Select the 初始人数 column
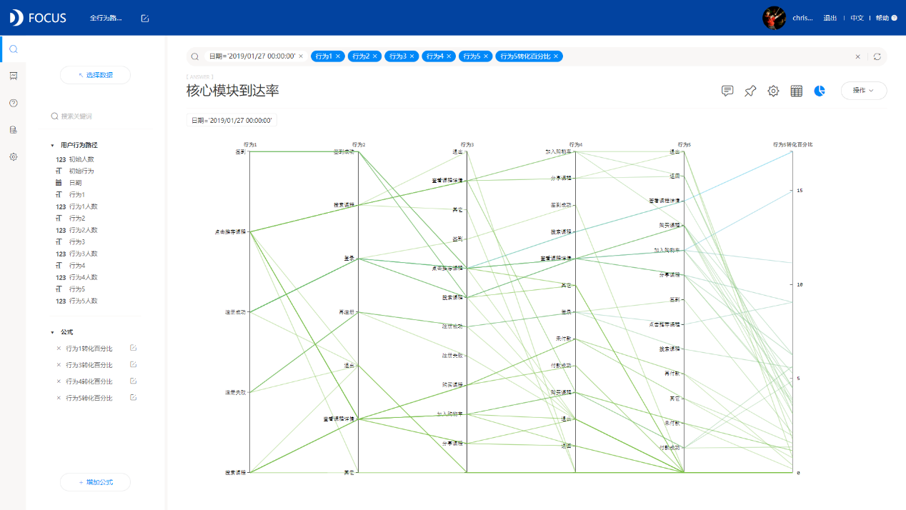The image size is (906, 510). (81, 159)
